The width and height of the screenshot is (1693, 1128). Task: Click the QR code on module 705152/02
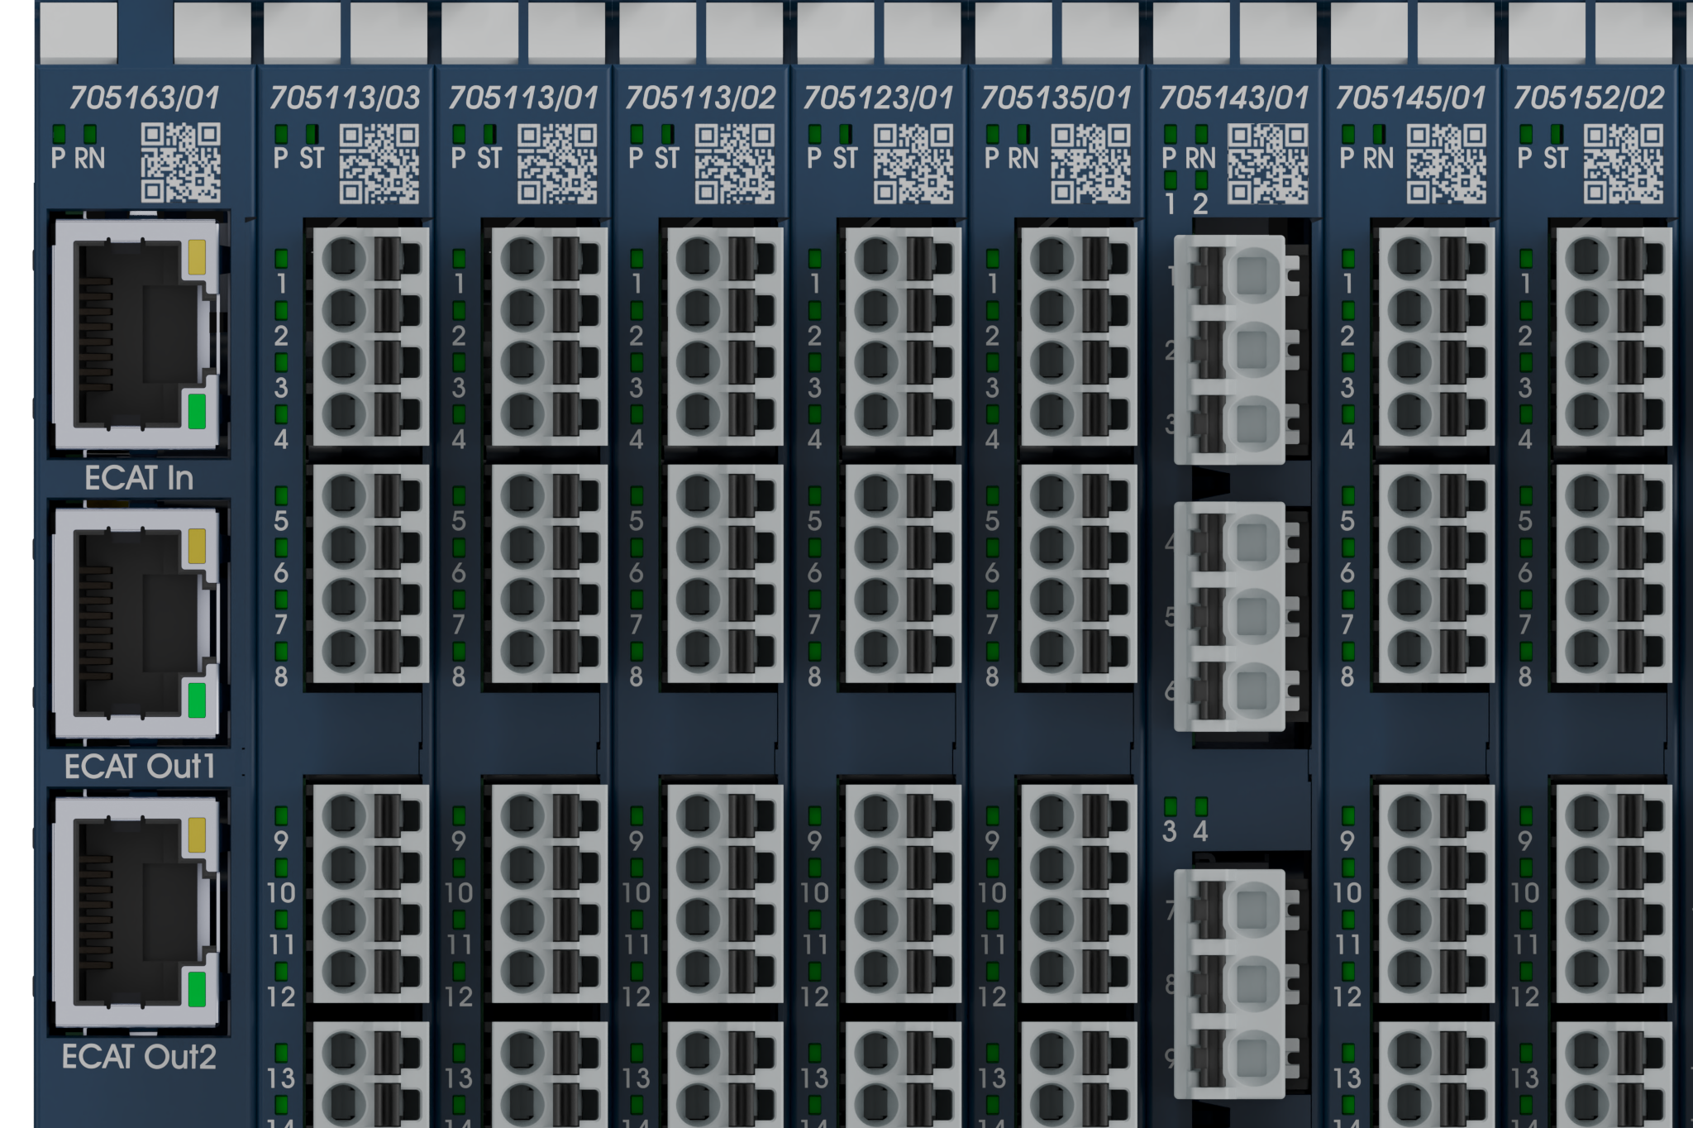tap(1623, 164)
